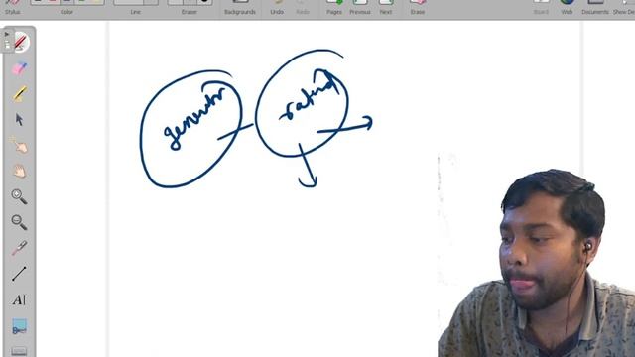Select the yellow Highlighter tool
Image resolution: width=635 pixels, height=357 pixels.
pyautogui.click(x=20, y=94)
